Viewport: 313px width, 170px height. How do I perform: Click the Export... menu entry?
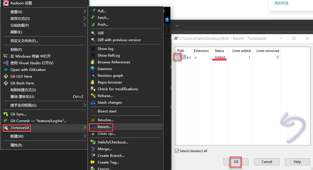pos(126,169)
